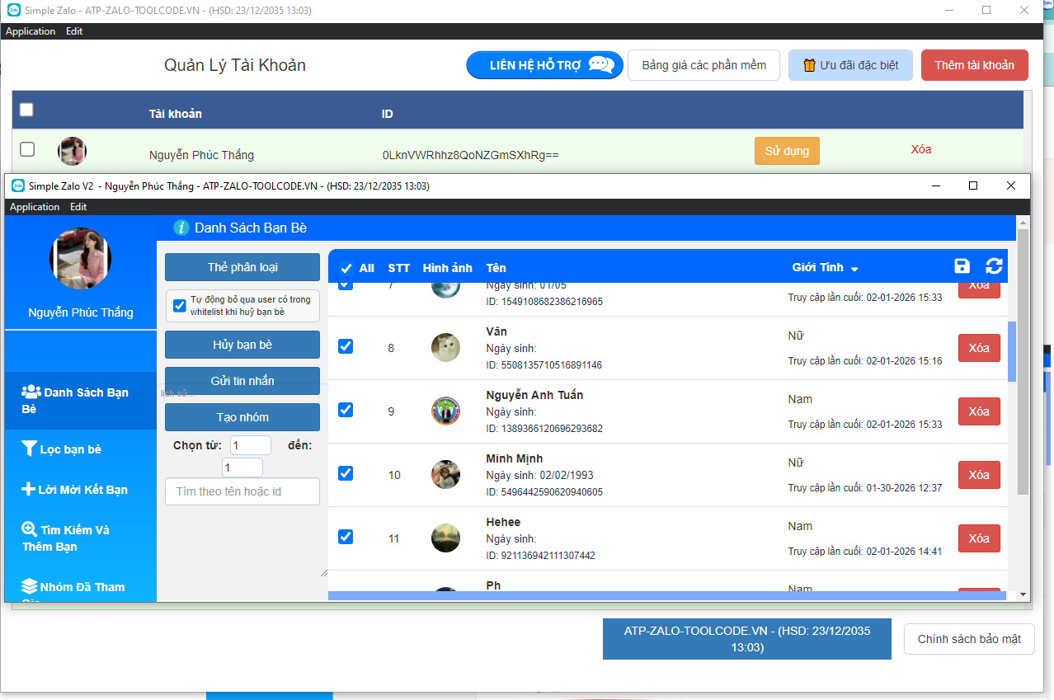This screenshot has width=1054, height=700.
Task: Uncheck the checkbox for Nguyễn Anh Tuấn
Action: pos(346,410)
